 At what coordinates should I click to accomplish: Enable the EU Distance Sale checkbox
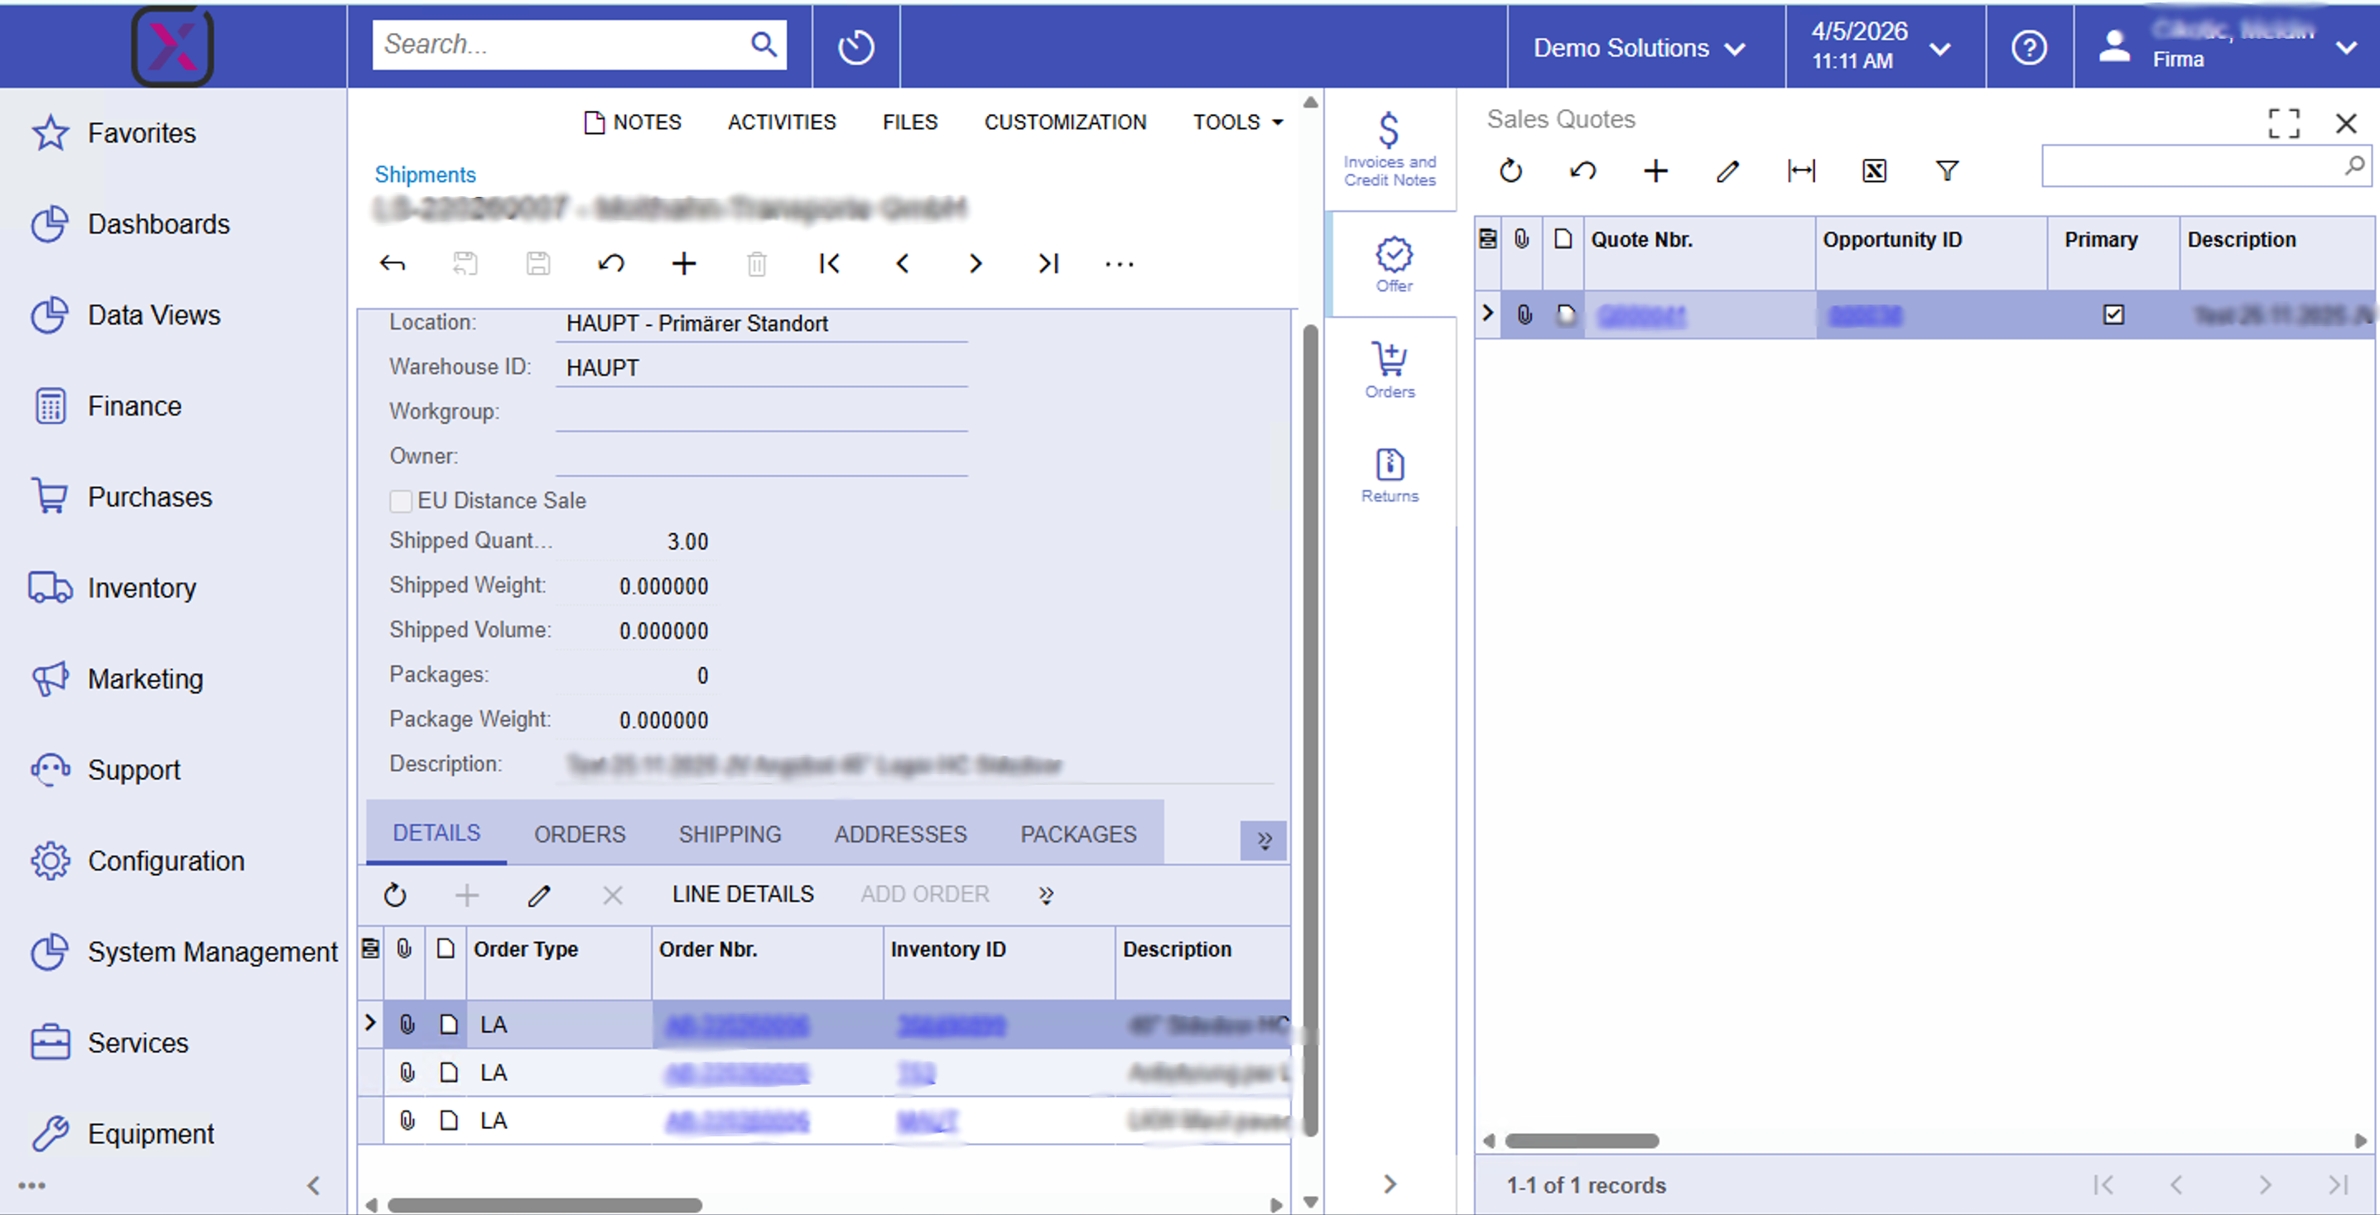[401, 501]
